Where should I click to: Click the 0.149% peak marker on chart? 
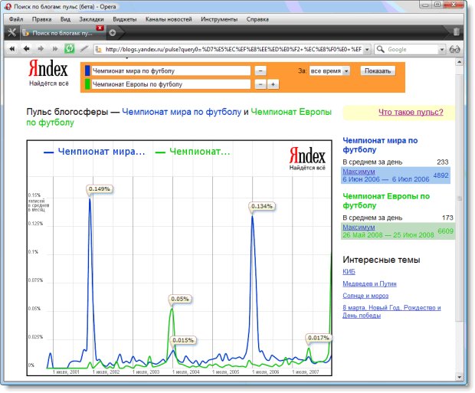[x=99, y=188]
